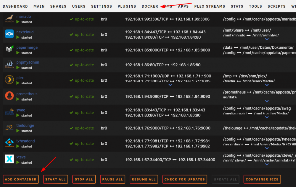
Task: Click the nextcloud container icon
Action: (x=9, y=34)
